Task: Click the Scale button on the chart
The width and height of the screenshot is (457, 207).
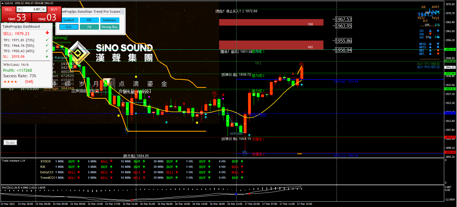Action: click(x=10, y=143)
